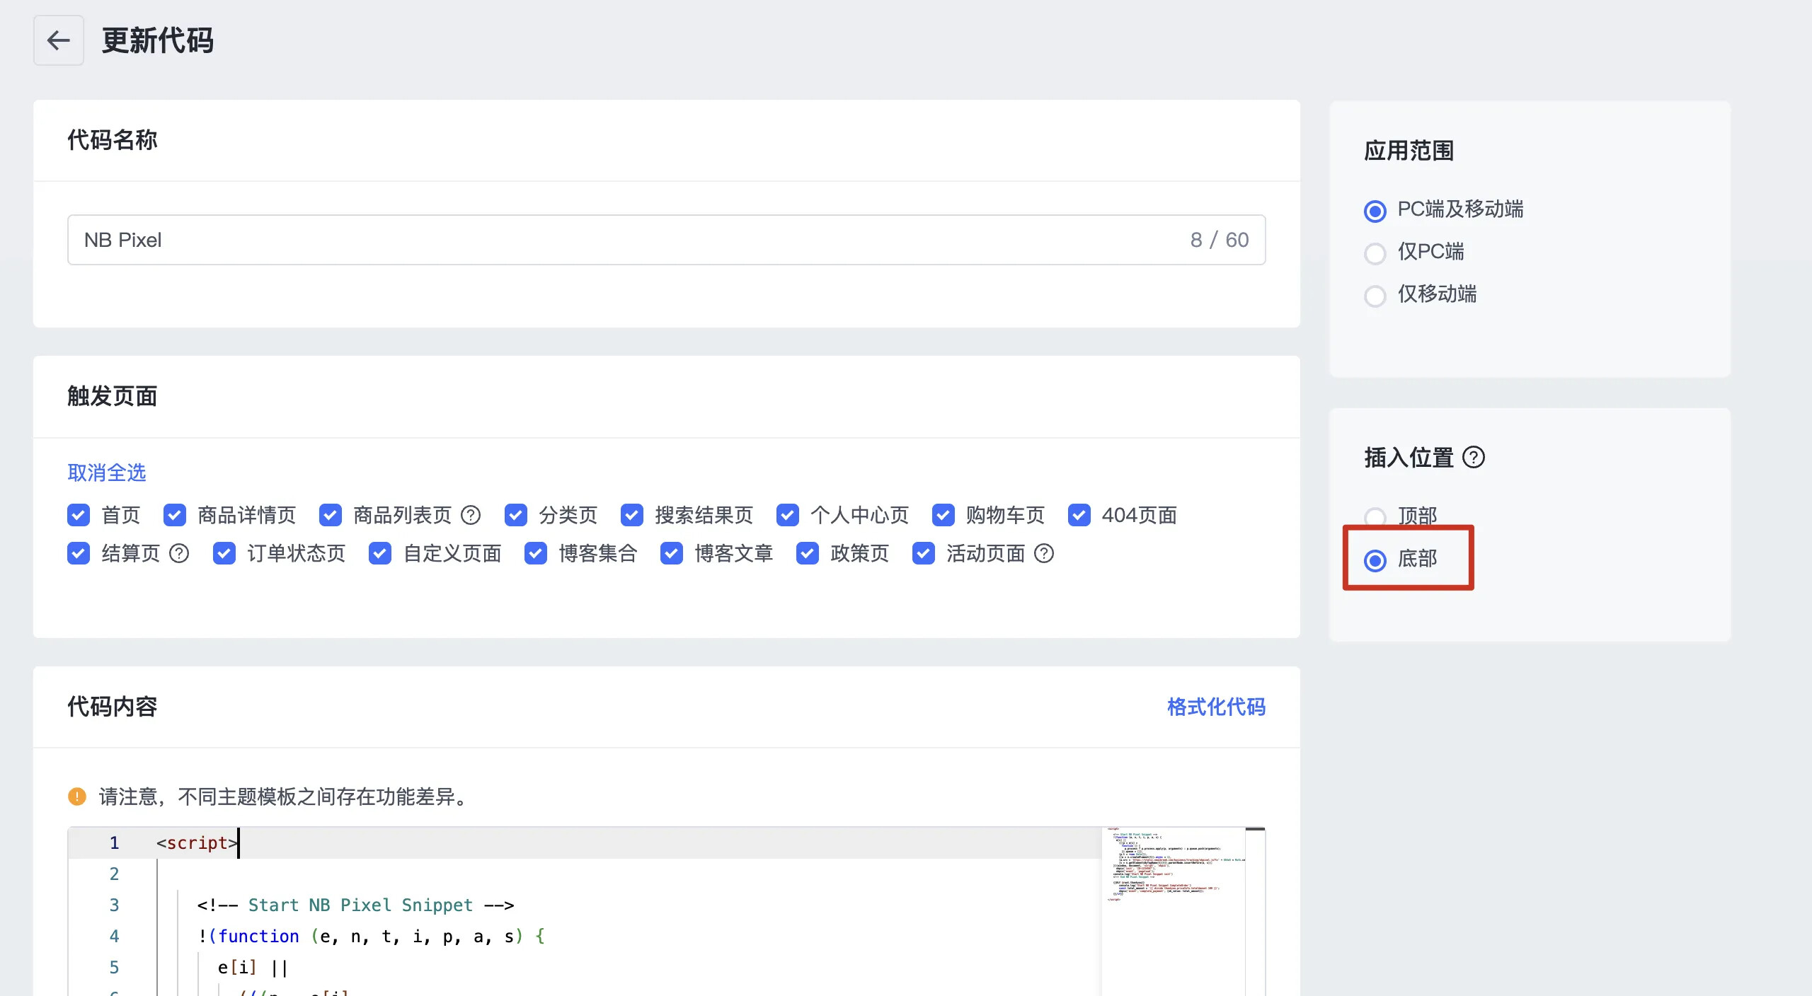Viewport: 1812px width, 996px height.
Task: Click help icon next to 商品列表页
Action: tap(471, 515)
